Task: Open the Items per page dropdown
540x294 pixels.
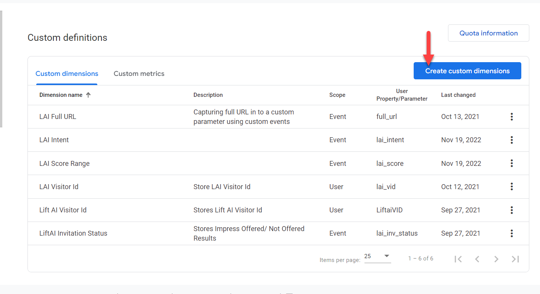Action: click(378, 257)
